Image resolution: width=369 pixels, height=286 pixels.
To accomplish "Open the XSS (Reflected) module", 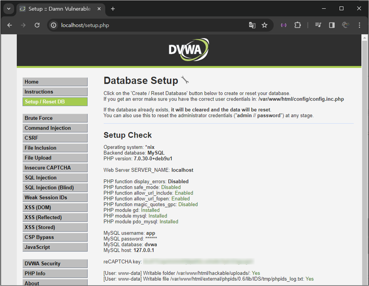I will (55, 218).
